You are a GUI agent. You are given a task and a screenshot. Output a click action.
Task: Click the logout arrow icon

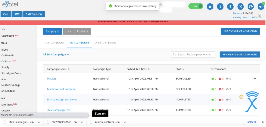[x=251, y=7]
